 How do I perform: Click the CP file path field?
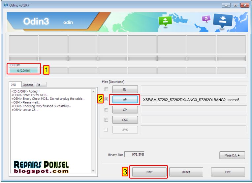[194, 110]
